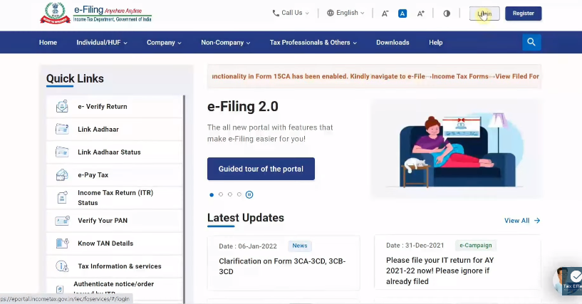Toggle the high contrast mode icon
Screen dimensions: 582x304
pyautogui.click(x=447, y=14)
